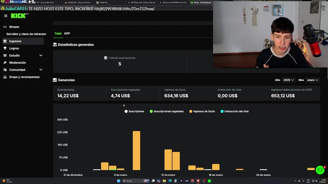Click the Ingresos de Socio 634,16 US$ value
The image size is (328, 184).
(x=176, y=96)
